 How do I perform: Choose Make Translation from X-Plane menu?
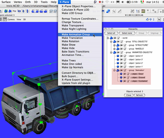click(80, 38)
